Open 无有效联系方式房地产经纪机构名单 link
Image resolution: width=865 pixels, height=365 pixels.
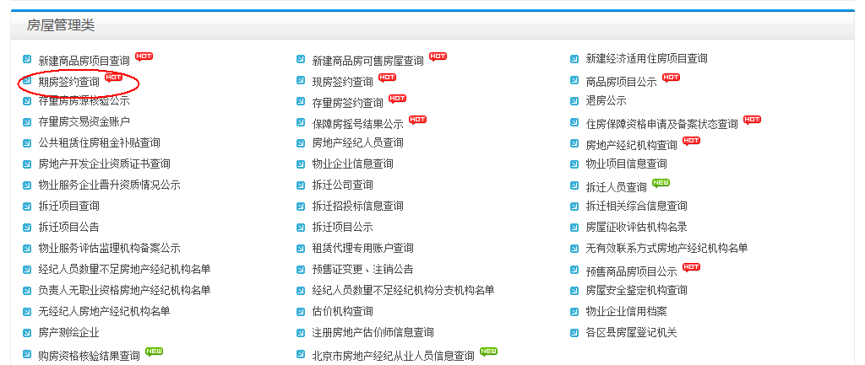[x=667, y=249]
